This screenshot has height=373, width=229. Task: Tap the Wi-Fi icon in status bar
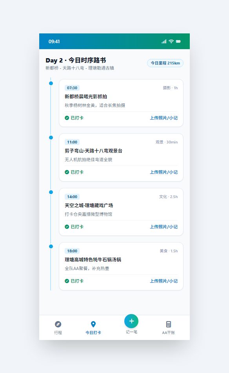coord(171,41)
